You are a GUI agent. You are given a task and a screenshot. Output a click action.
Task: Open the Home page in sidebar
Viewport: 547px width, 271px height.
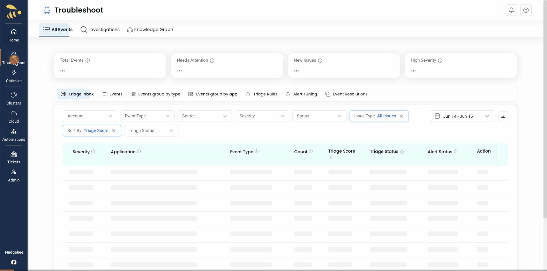pyautogui.click(x=14, y=35)
